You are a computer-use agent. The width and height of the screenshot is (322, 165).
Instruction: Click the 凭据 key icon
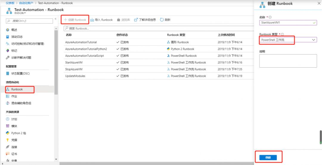[x=7, y=140]
